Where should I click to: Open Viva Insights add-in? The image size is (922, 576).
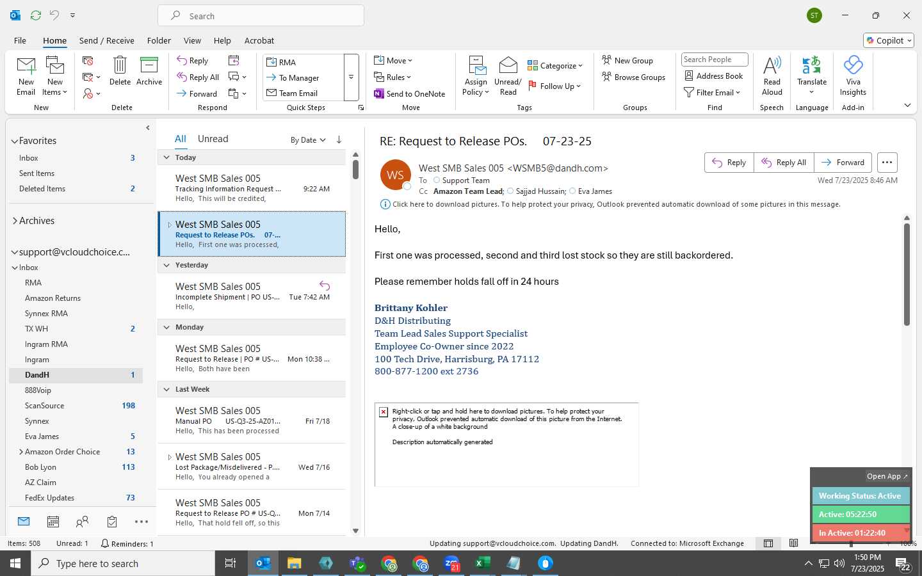(x=853, y=76)
